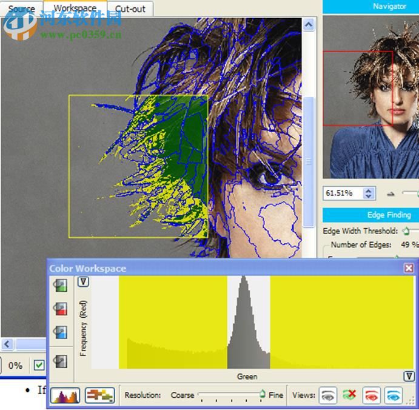Toggle the gray eye view

(328, 395)
